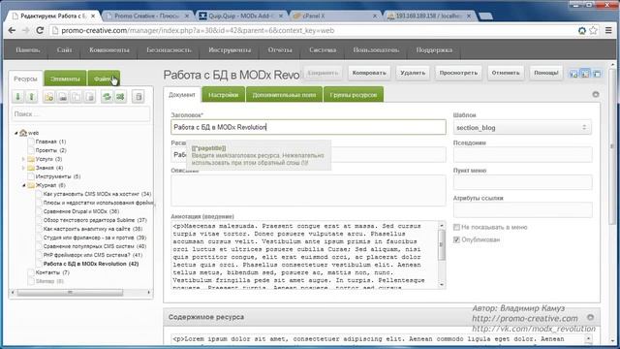Click the document icon next to Главная

(31, 142)
